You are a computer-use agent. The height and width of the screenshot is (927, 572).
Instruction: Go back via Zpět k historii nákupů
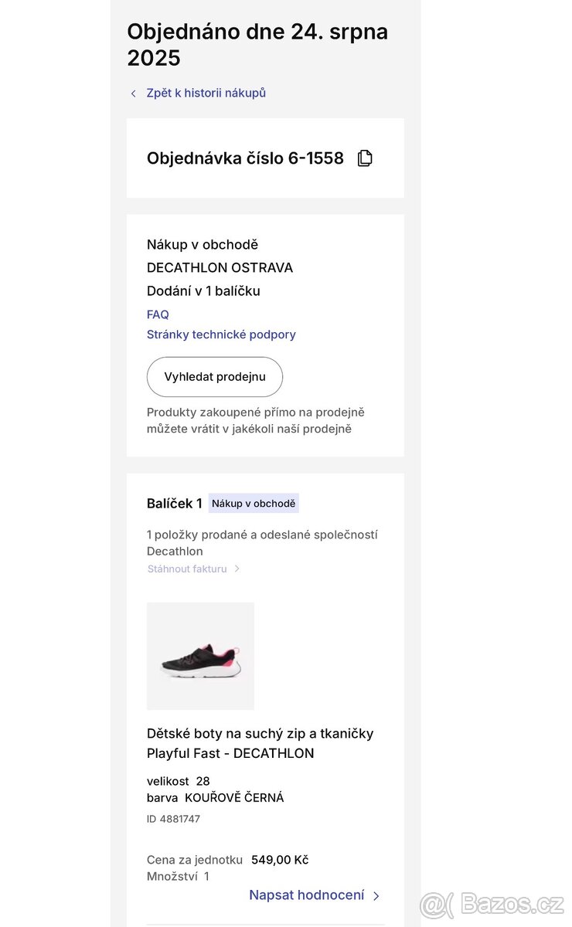coord(206,93)
